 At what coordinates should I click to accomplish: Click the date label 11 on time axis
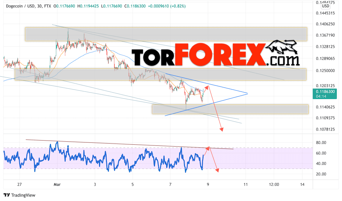(245, 184)
